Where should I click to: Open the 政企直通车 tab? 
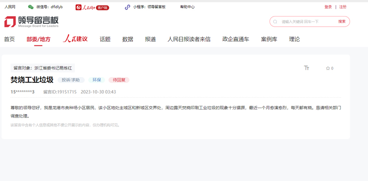236,39
